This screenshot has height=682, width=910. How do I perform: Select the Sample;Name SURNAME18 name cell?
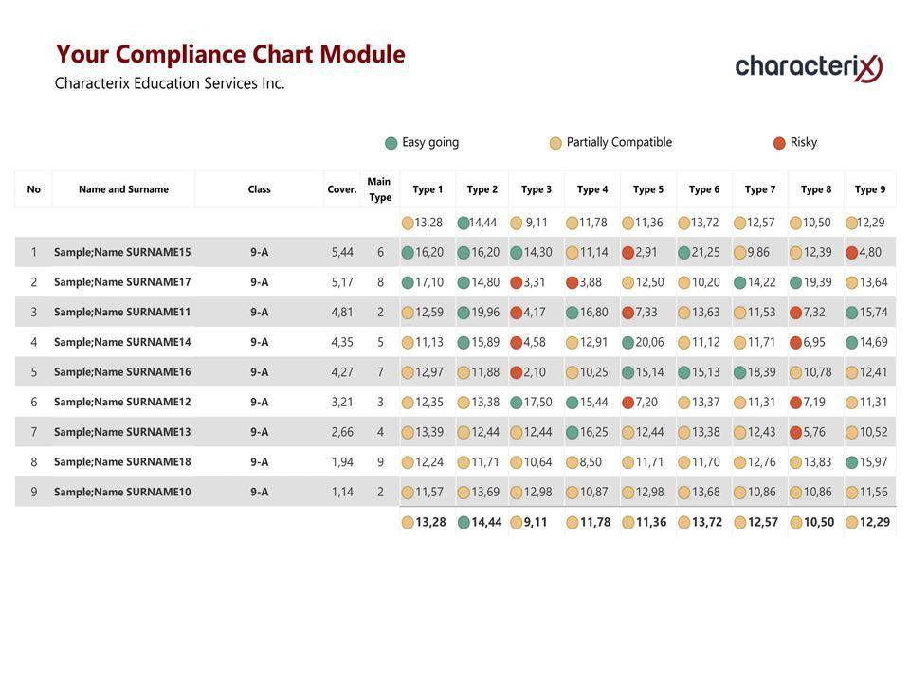[x=122, y=462]
